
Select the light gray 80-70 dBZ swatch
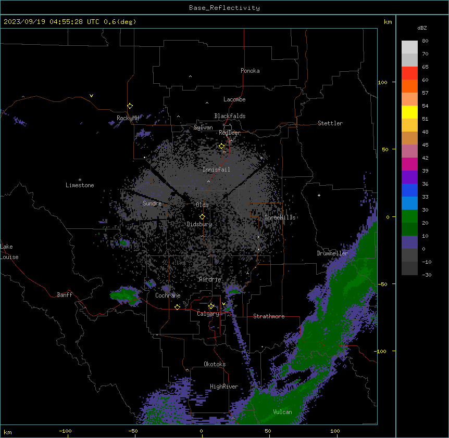click(x=409, y=47)
